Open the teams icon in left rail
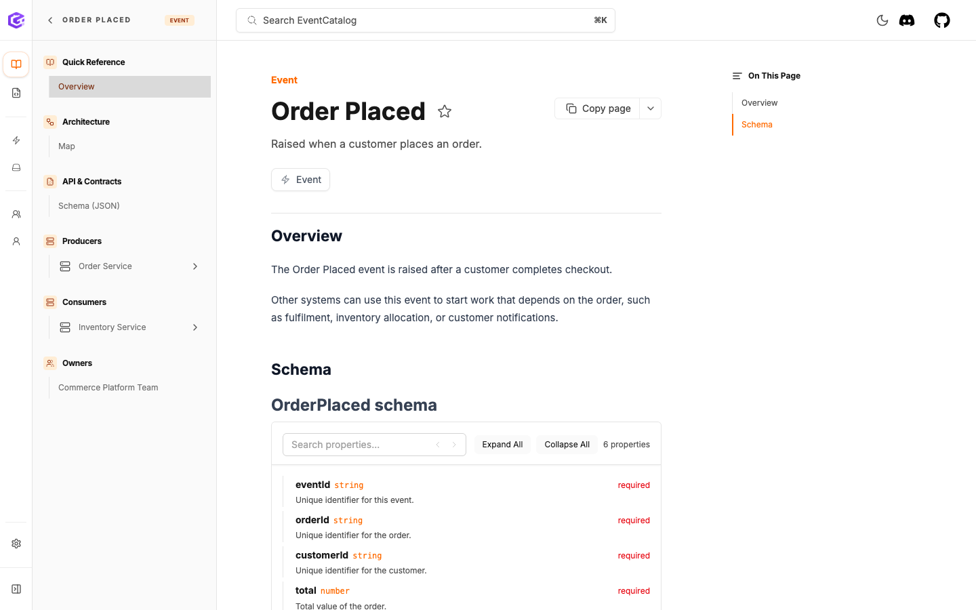The height and width of the screenshot is (610, 976). pos(16,214)
